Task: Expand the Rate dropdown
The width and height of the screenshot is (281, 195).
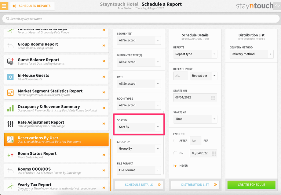Action: (139, 84)
